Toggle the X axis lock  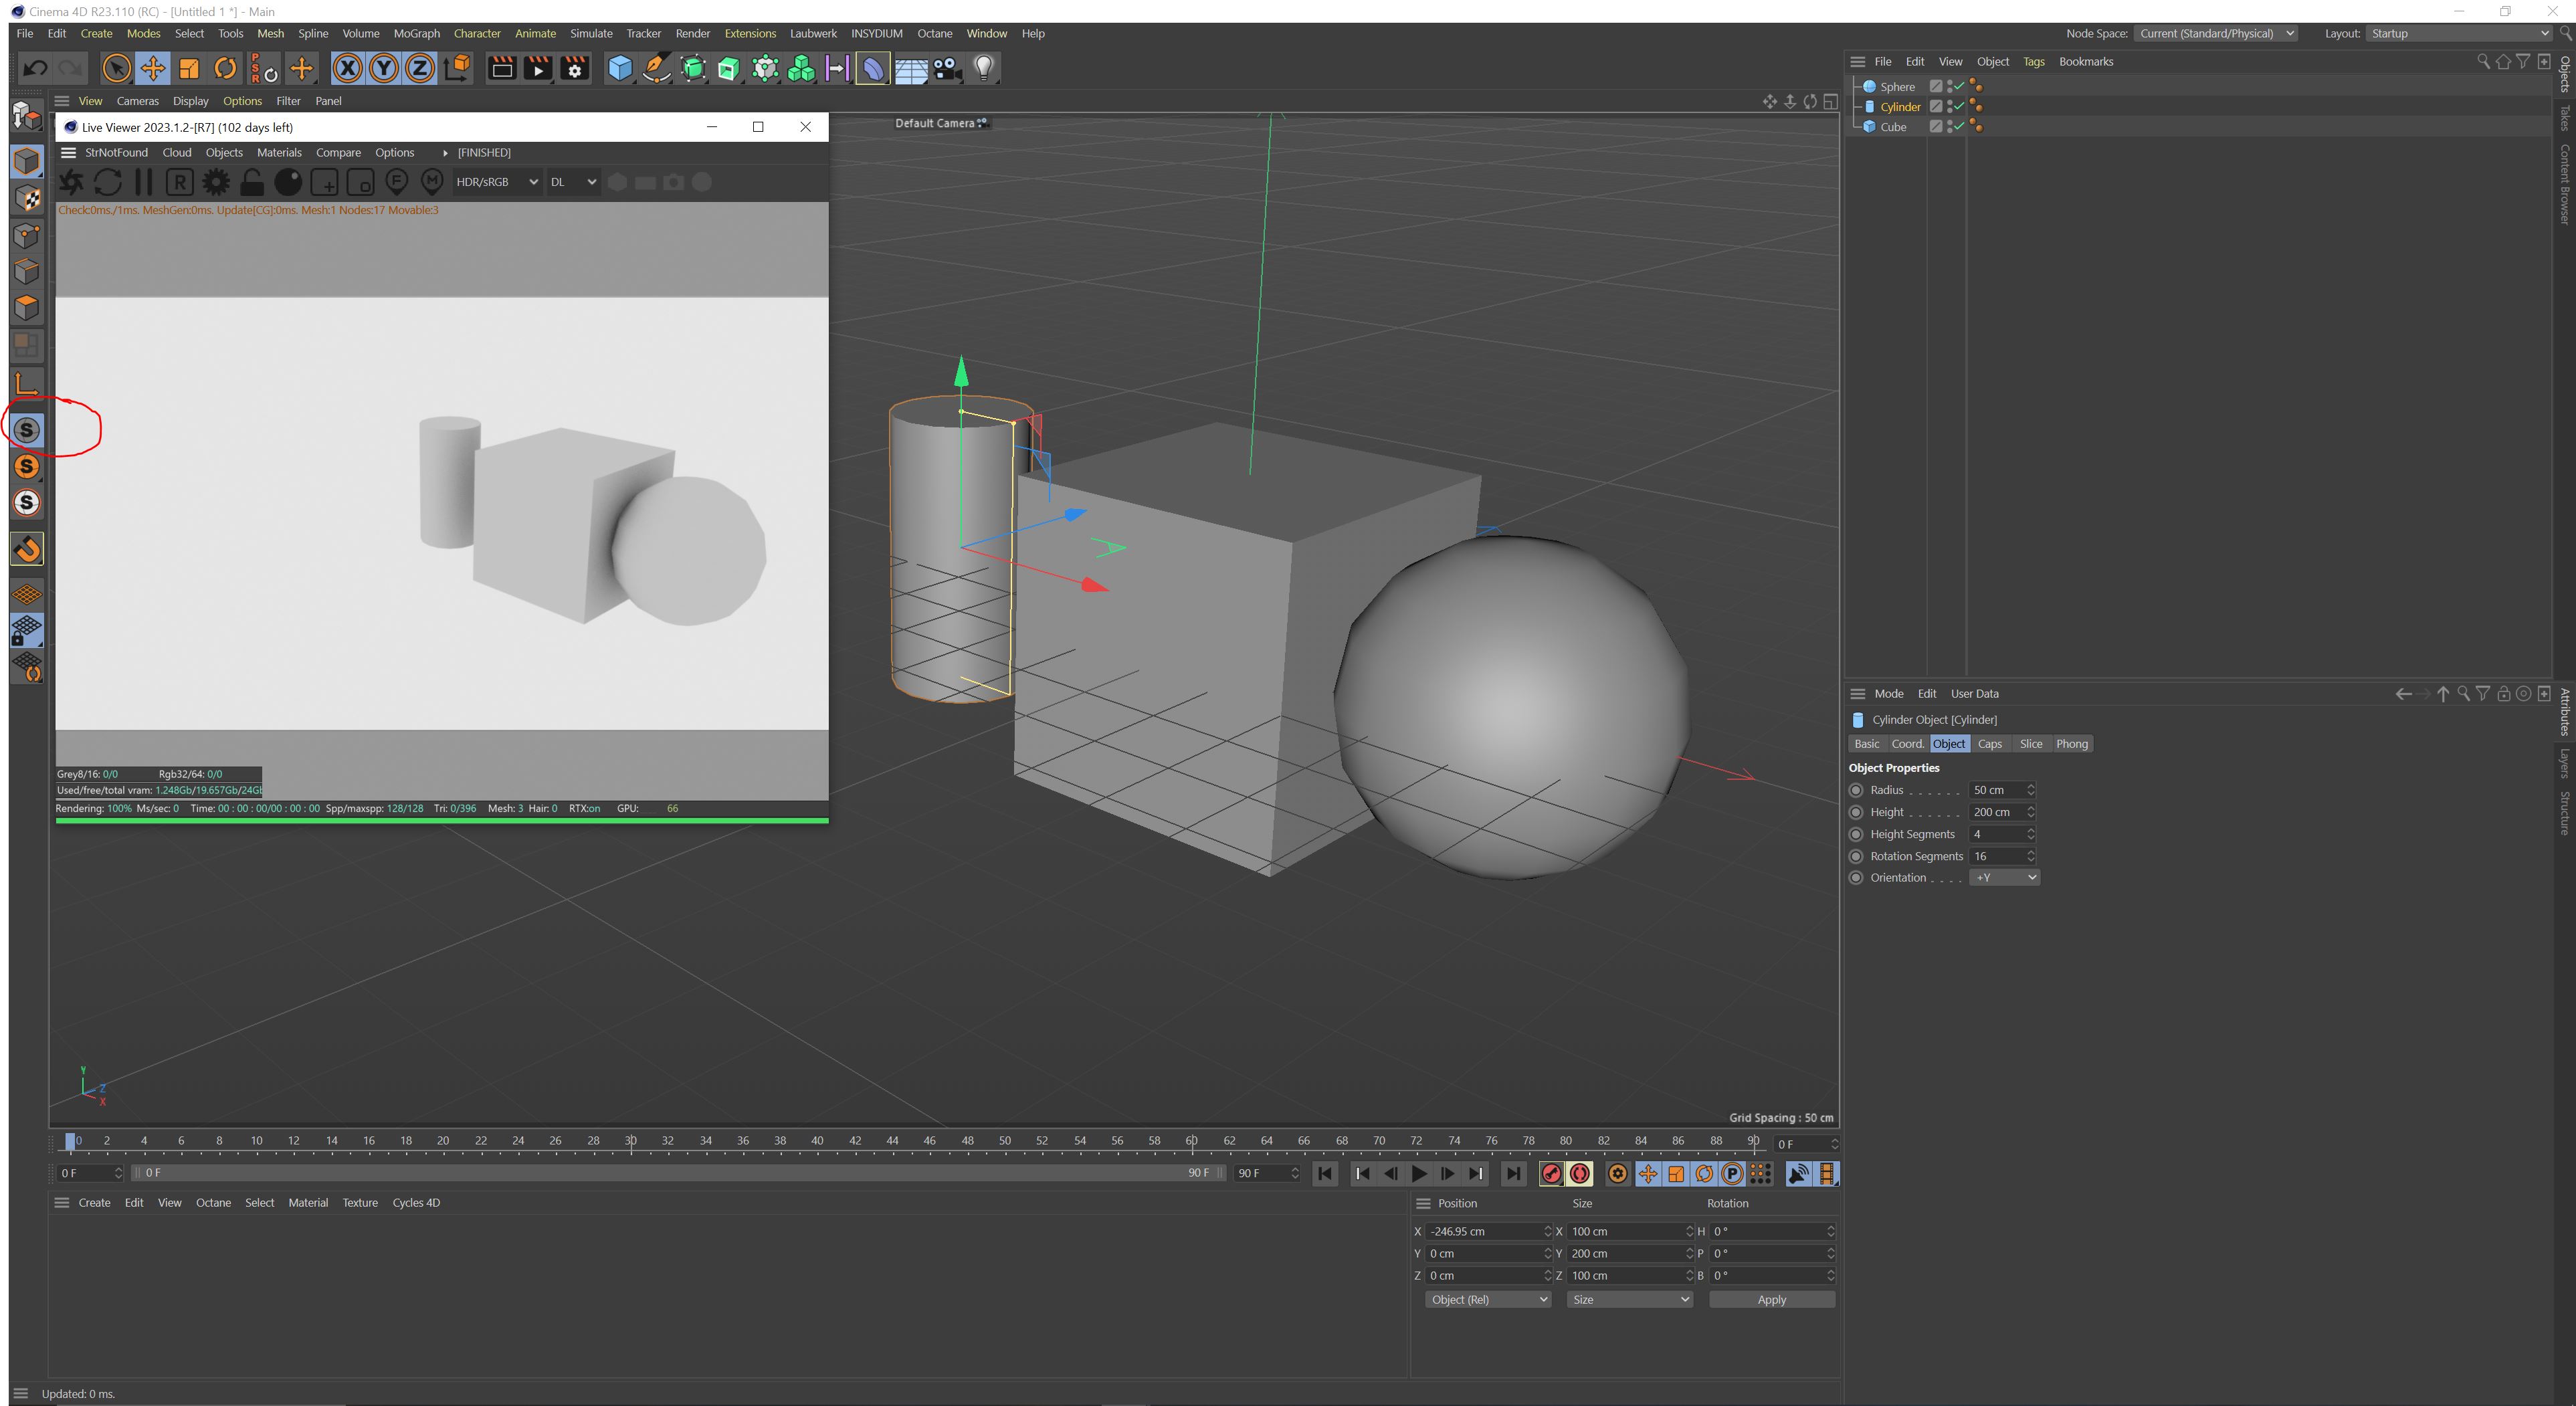(347, 68)
